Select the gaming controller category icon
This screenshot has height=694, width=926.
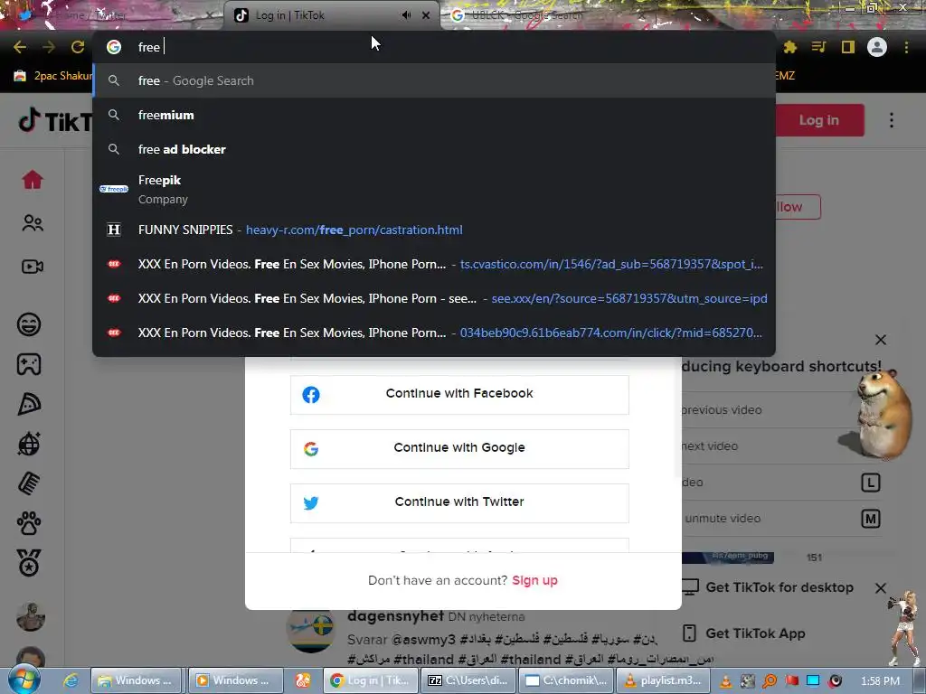tap(29, 364)
